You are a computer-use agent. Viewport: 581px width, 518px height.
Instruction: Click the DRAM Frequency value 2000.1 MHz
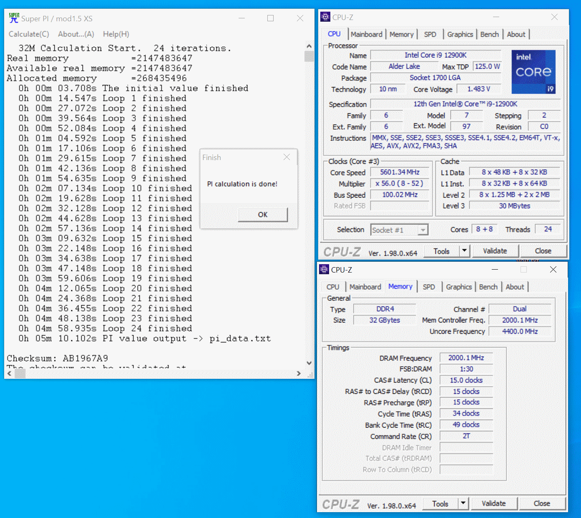pyautogui.click(x=466, y=358)
